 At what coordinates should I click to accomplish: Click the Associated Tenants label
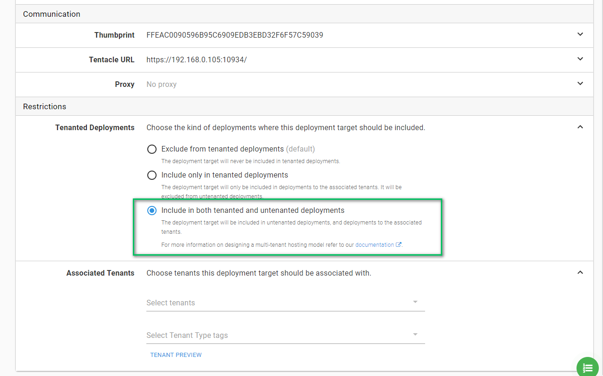pos(100,273)
